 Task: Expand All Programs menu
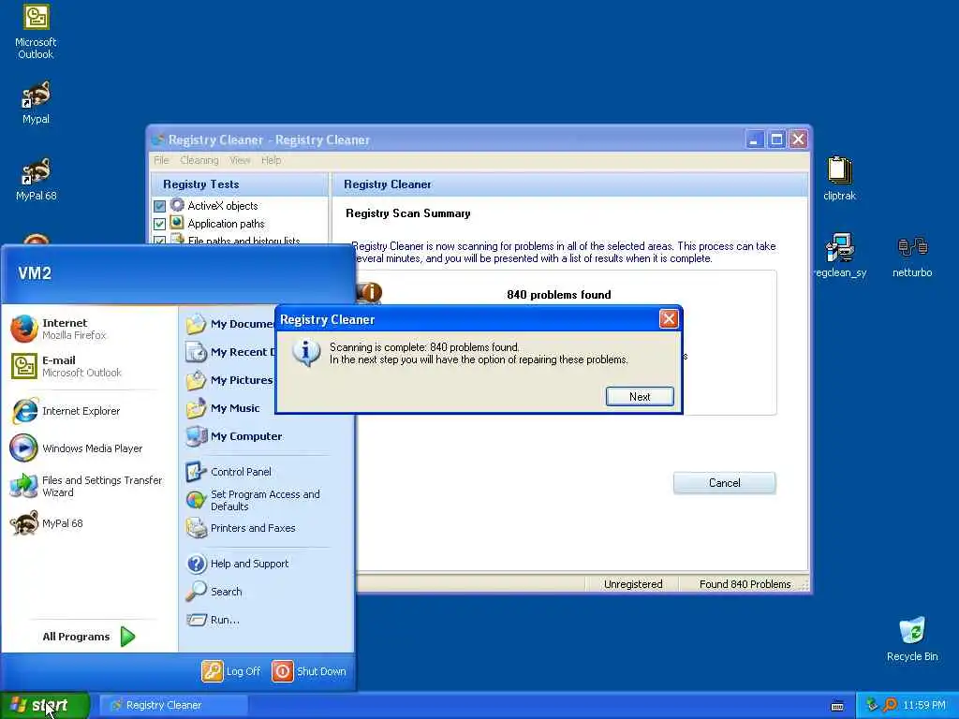pyautogui.click(x=89, y=637)
